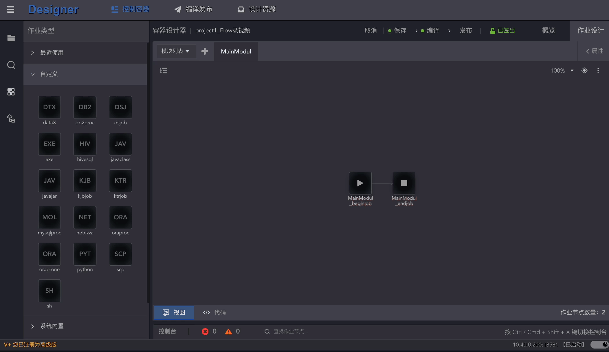Switch to 设计资源 top menu
609x352 pixels.
click(256, 9)
